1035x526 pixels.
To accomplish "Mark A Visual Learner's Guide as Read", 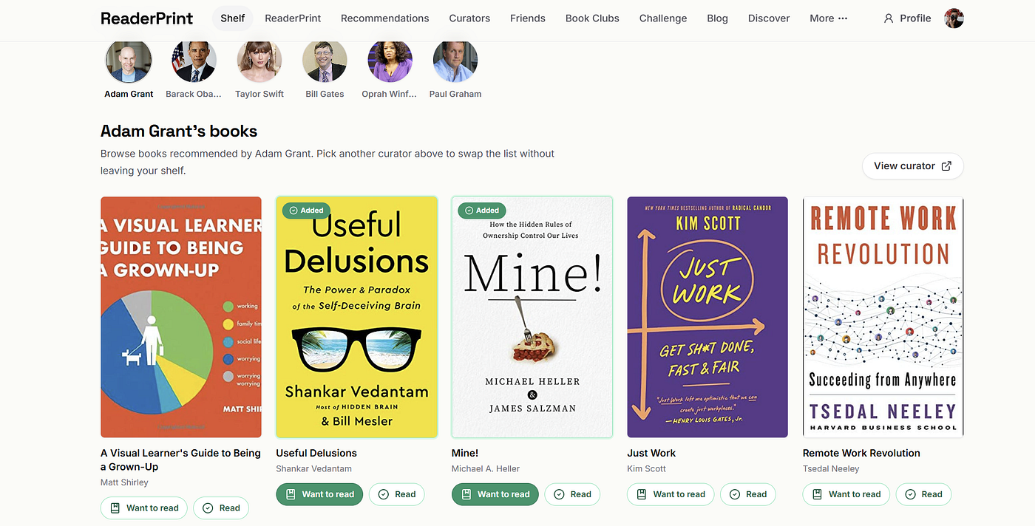I will click(222, 508).
